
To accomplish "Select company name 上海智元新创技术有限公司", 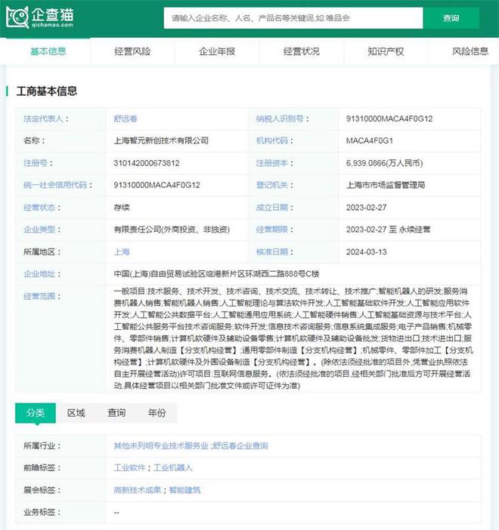I will [161, 140].
